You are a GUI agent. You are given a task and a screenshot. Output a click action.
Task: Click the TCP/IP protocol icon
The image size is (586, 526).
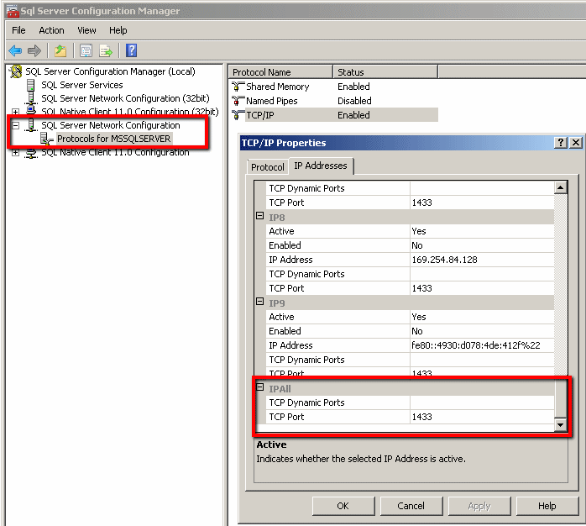click(238, 115)
